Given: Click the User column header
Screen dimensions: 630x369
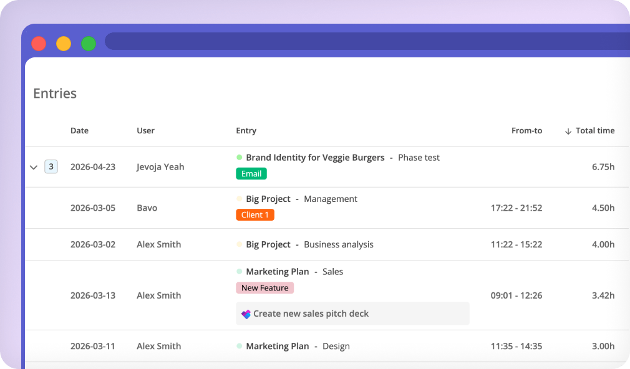Looking at the screenshot, I should tap(145, 130).
